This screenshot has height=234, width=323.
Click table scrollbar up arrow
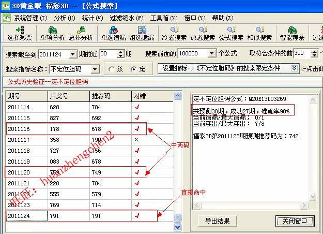click(x=178, y=96)
